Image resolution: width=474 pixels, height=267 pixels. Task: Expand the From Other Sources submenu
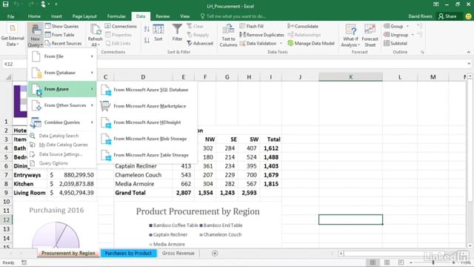[62, 105]
